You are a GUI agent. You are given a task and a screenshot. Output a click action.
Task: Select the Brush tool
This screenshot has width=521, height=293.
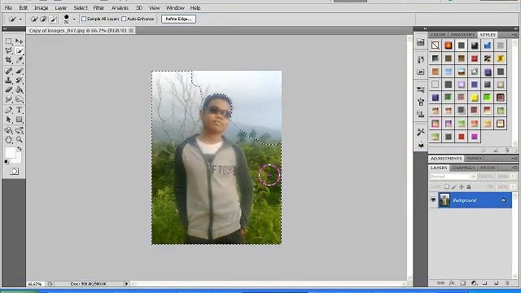pos(20,71)
